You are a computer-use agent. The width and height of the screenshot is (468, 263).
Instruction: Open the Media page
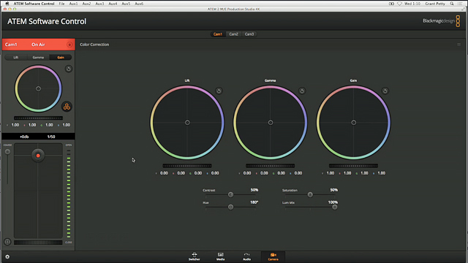tap(221, 256)
